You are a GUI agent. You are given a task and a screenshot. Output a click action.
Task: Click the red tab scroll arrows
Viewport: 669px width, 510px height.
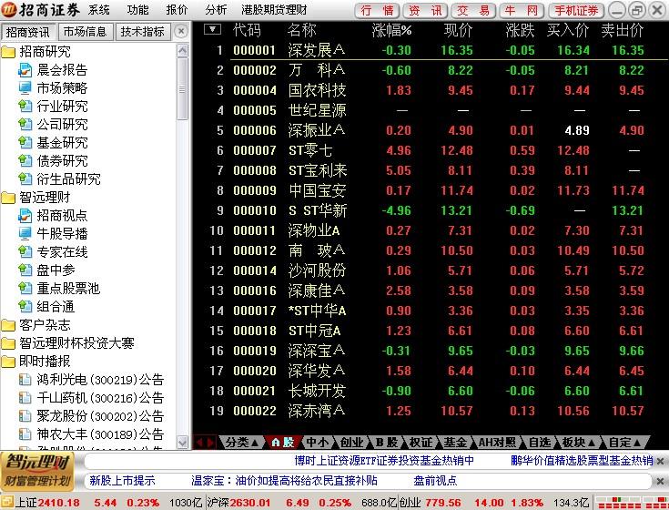205,443
